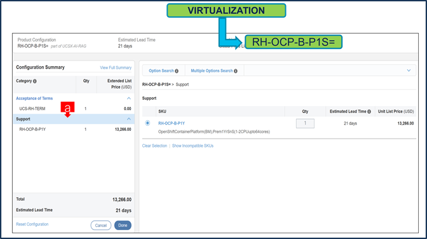Click the RH-OCP-B-P1S= breadcrumb
The image size is (427, 239).
[x=156, y=85]
